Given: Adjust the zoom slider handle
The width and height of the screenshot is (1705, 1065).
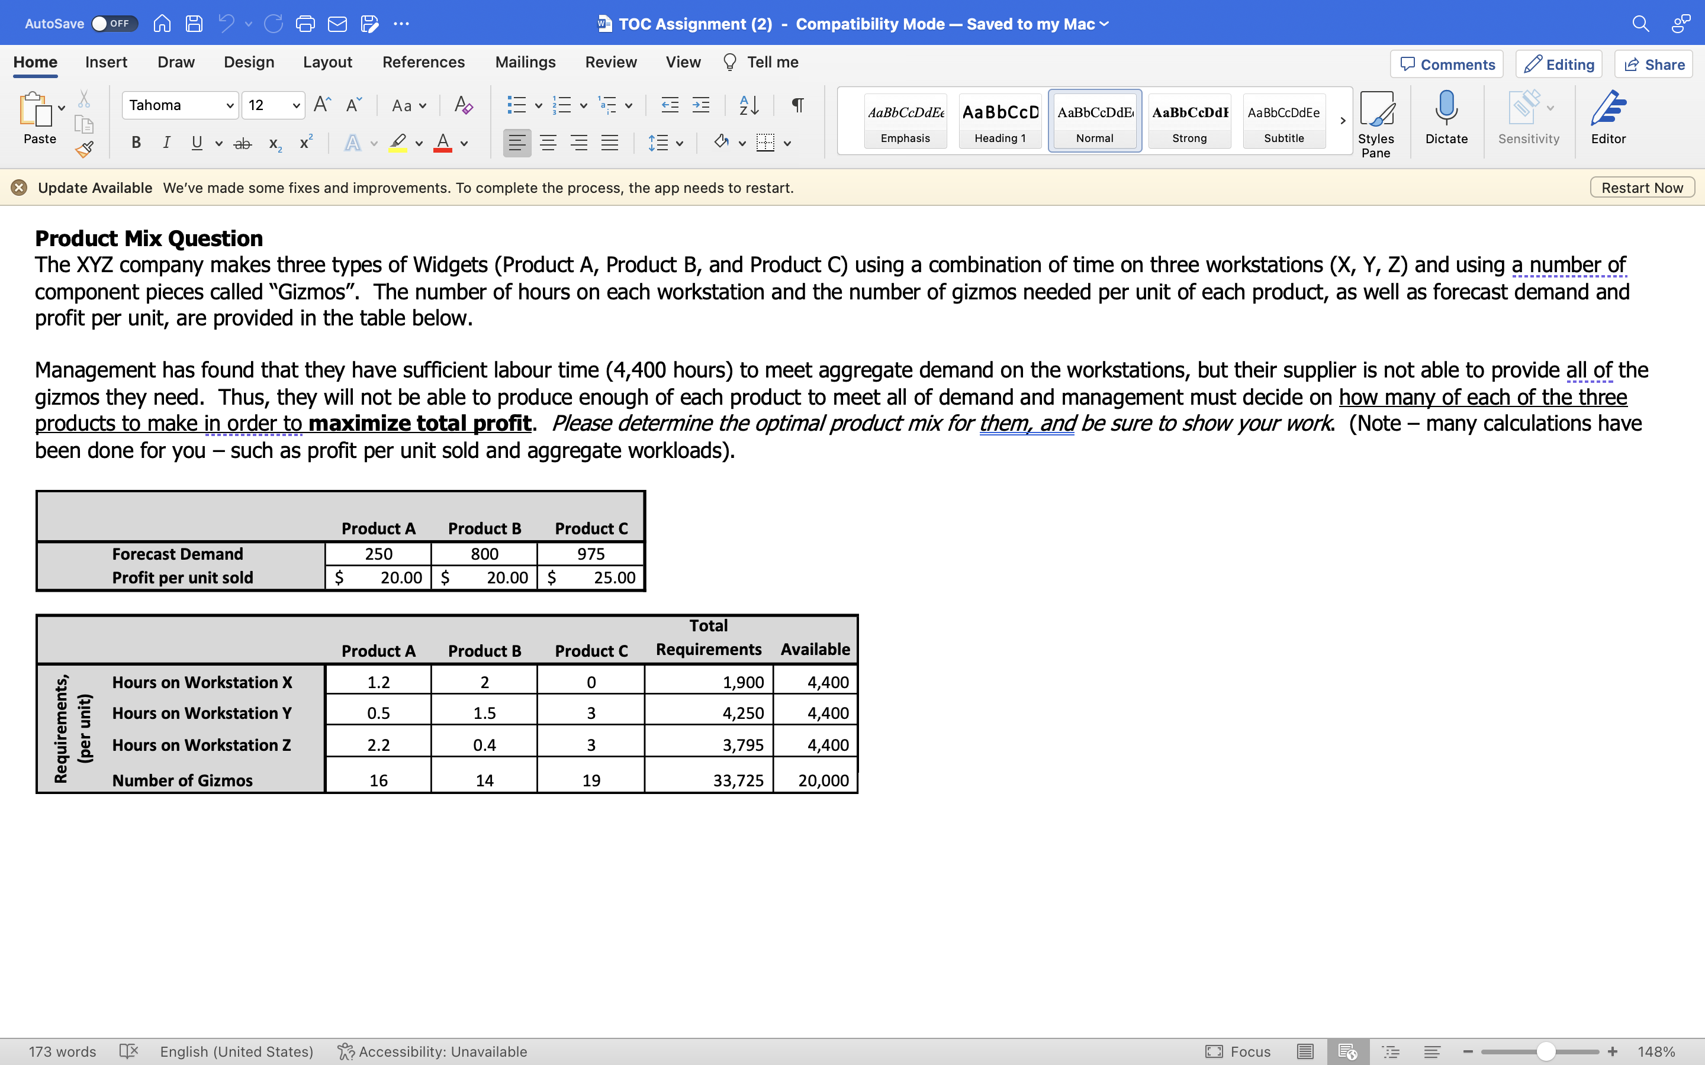Looking at the screenshot, I should tap(1546, 1051).
